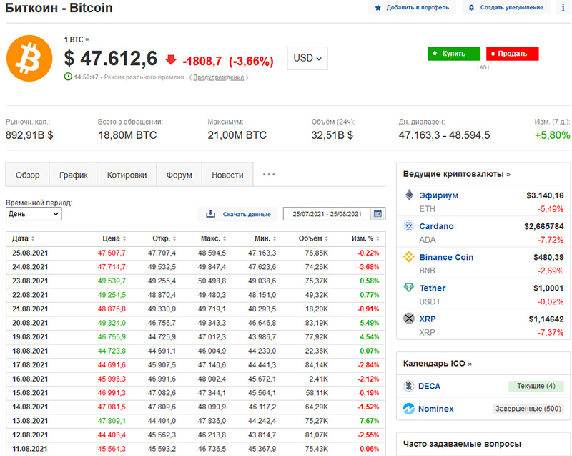Screen dimensions: 572x456
Task: Click the green clock icon by 14:50:47
Action: (68, 77)
